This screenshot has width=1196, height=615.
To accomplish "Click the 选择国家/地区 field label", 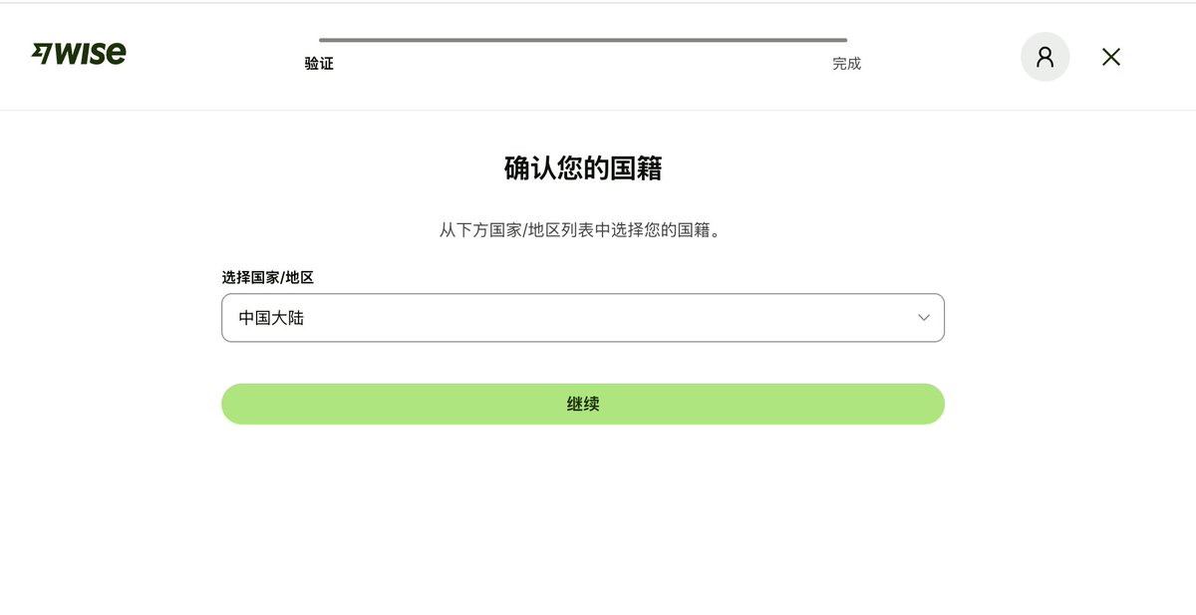I will pyautogui.click(x=267, y=277).
